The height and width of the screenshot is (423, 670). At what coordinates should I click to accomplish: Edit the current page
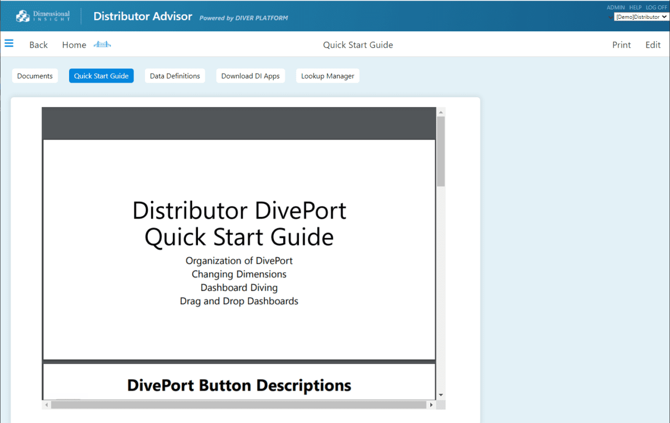(x=652, y=44)
